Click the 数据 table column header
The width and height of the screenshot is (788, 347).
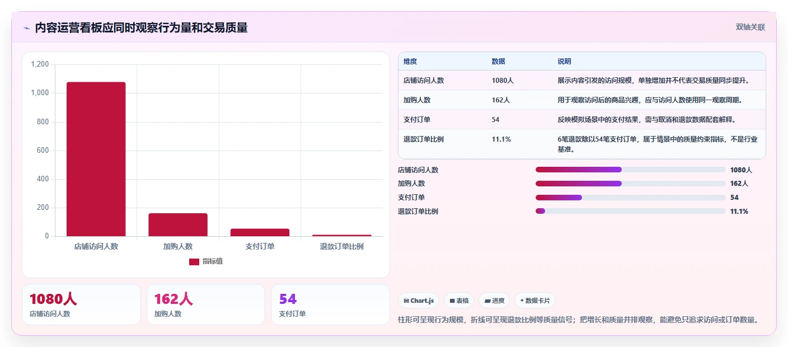point(499,62)
